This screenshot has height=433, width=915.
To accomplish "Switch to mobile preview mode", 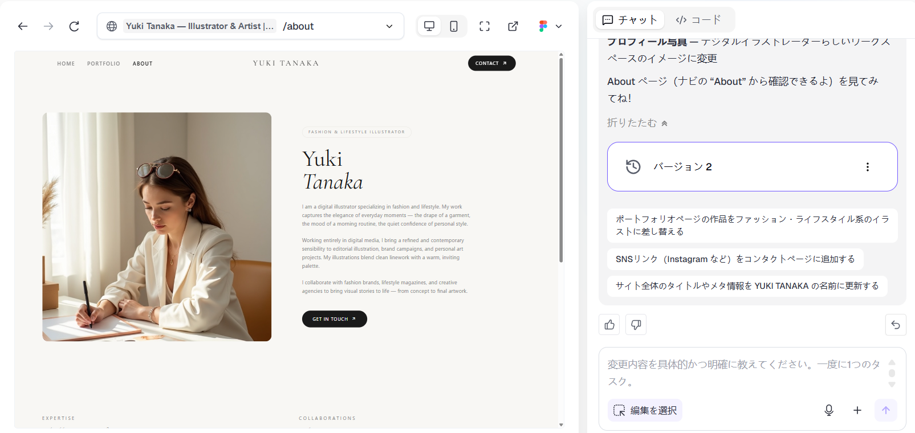I will [x=454, y=26].
